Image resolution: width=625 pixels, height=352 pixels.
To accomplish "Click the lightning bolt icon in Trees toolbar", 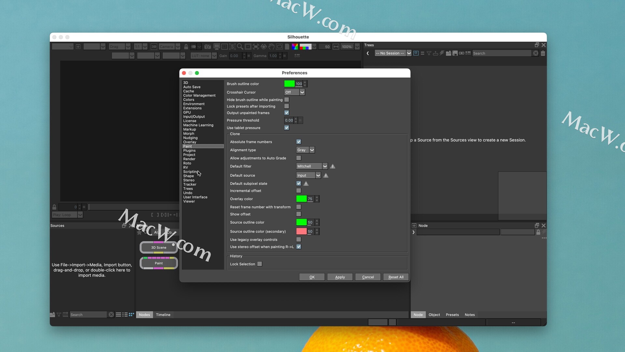I will pos(442,53).
